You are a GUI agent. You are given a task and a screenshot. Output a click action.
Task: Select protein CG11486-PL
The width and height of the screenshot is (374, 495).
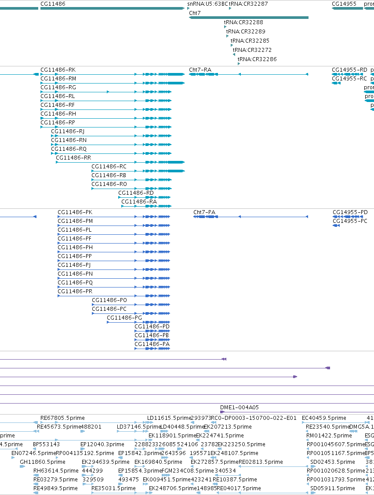[114, 235]
